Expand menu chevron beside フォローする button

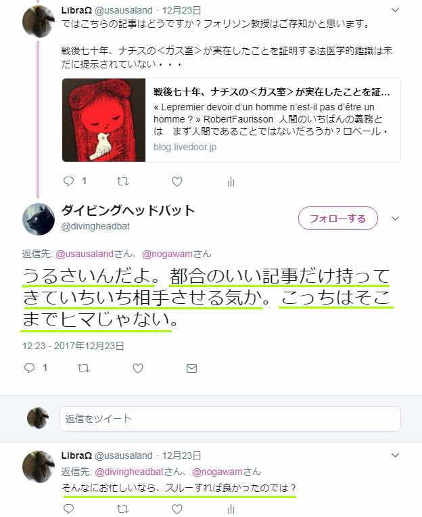coord(395,219)
